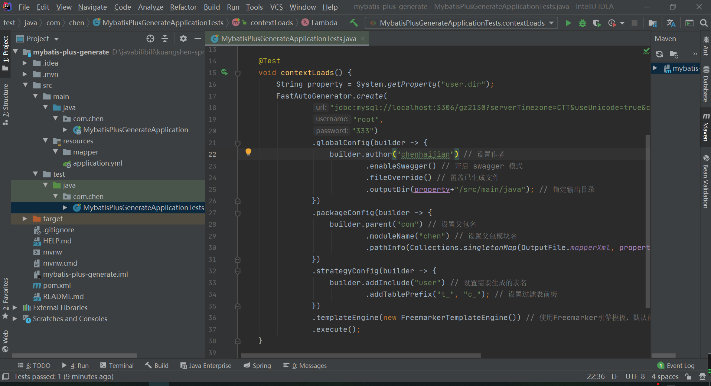Click the inspector profile icon in status bar
Screen dimensions: 711x386
(702, 376)
